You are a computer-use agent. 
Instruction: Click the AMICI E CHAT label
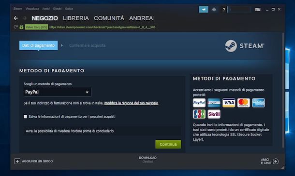[x=266, y=161]
